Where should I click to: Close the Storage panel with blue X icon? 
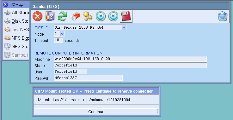tap(5, 5)
